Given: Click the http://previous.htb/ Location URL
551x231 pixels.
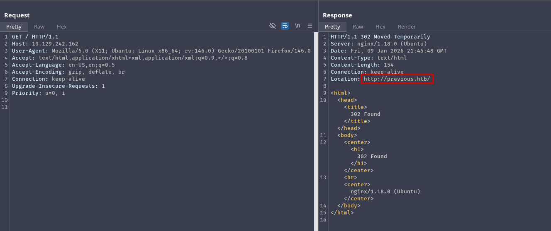Looking at the screenshot, I should click(397, 79).
